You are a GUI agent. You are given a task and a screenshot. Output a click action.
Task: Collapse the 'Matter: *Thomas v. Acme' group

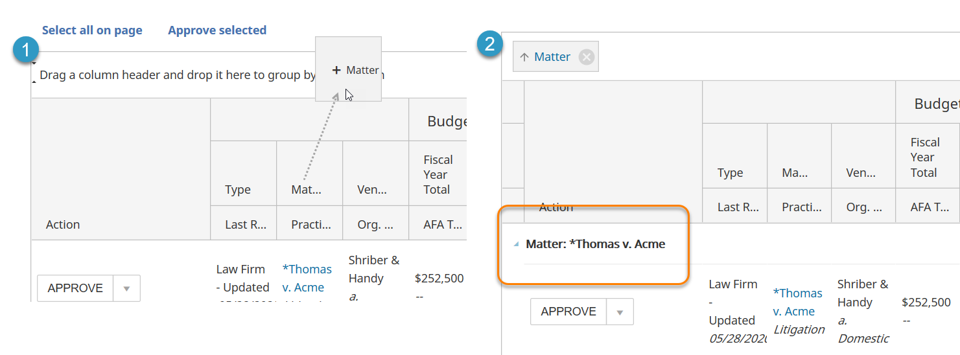click(x=517, y=244)
